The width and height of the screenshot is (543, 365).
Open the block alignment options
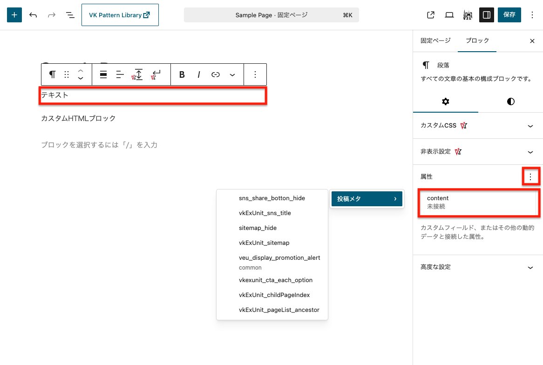pyautogui.click(x=103, y=74)
